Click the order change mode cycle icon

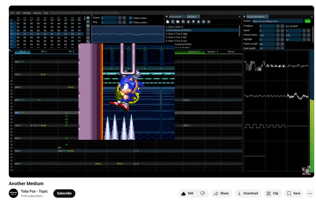pyautogui.click(x=88, y=41)
